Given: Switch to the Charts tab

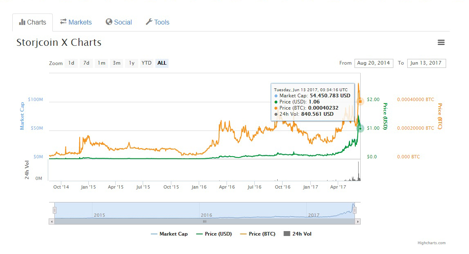Looking at the screenshot, I should tap(33, 22).
